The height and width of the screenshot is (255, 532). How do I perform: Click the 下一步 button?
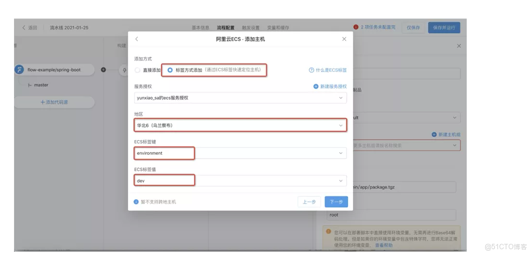(x=336, y=202)
